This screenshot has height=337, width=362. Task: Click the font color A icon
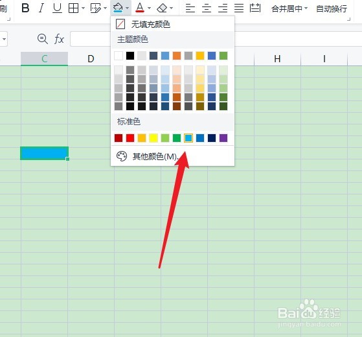click(140, 8)
